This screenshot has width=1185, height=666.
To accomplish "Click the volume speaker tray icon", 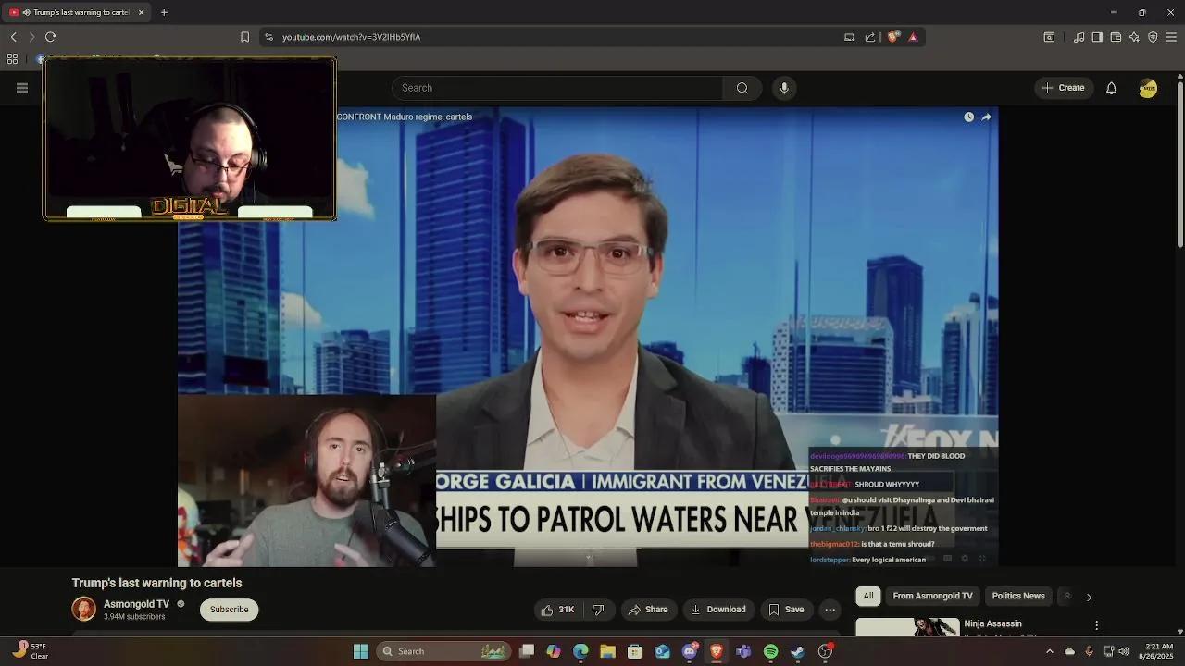I will pos(1123,651).
